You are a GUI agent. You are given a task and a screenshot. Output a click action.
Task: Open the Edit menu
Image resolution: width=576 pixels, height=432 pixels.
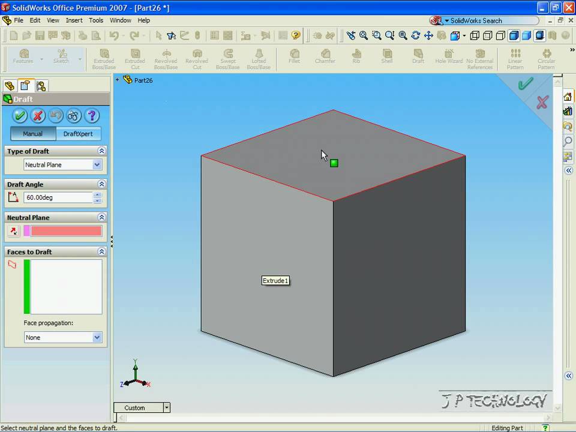35,20
